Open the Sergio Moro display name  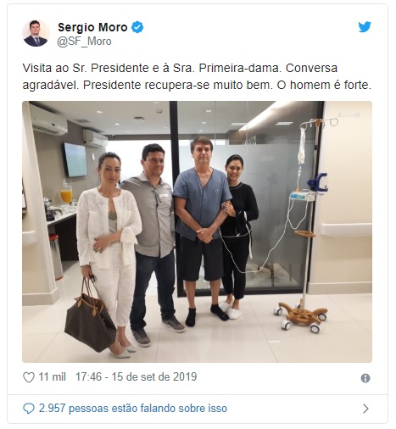[x=92, y=27]
